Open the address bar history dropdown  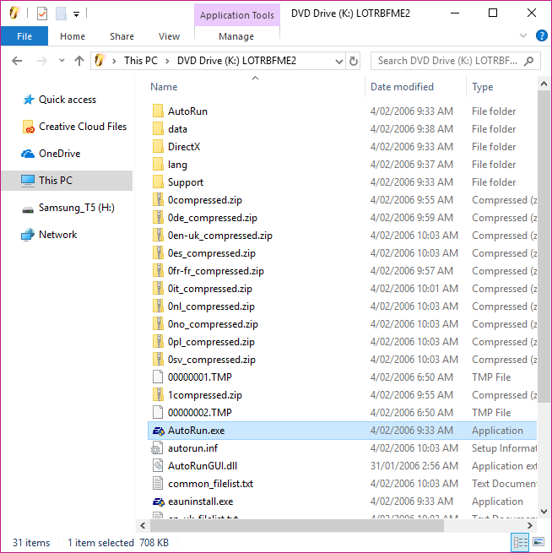(x=339, y=62)
